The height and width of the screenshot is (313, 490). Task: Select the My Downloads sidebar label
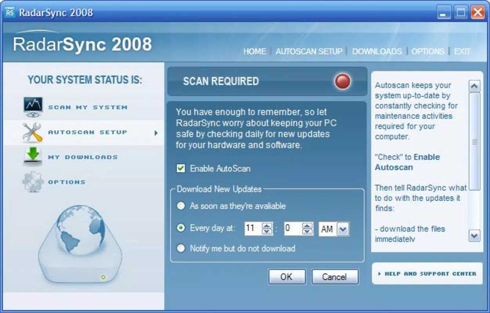pos(83,157)
